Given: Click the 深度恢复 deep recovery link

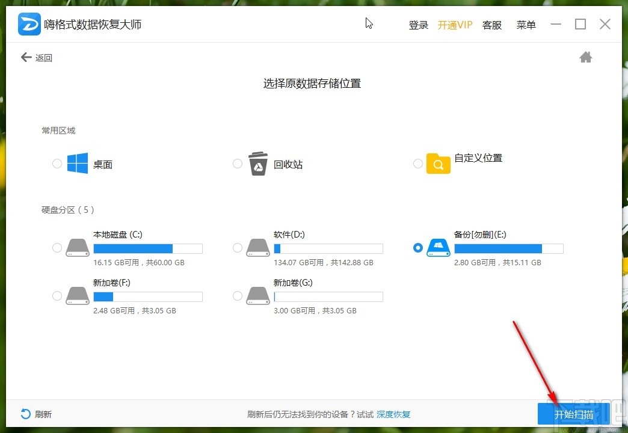Looking at the screenshot, I should [x=393, y=414].
